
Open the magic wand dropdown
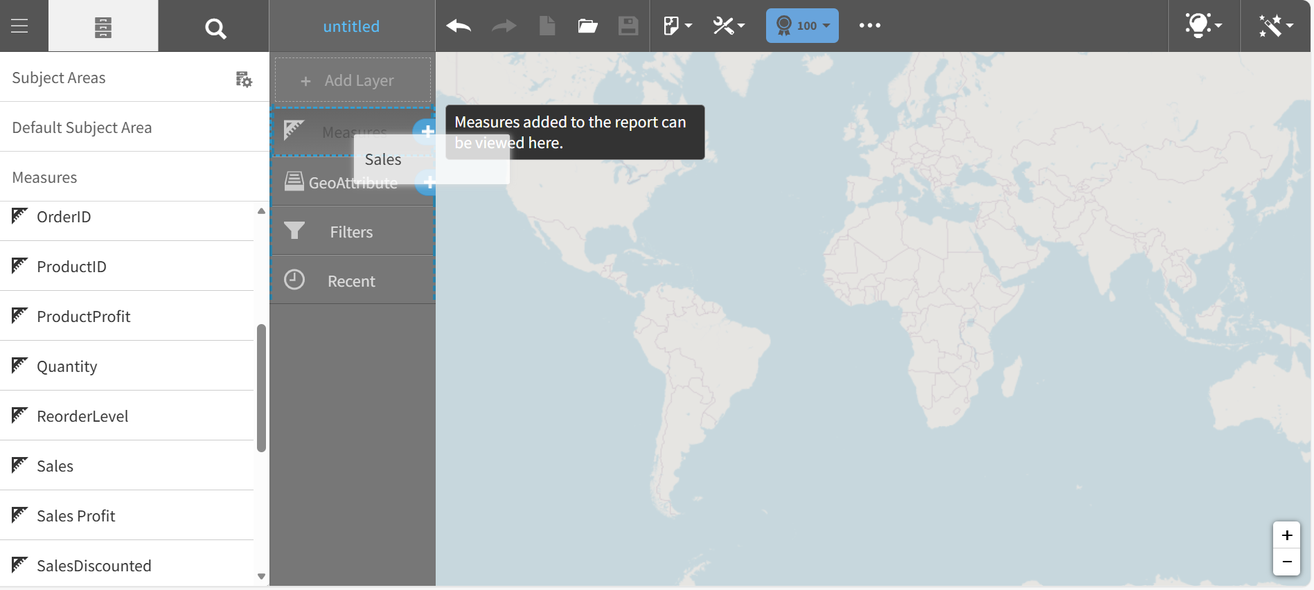[1275, 26]
